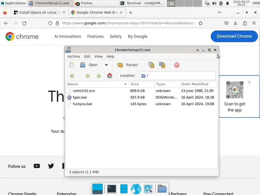
Task: Go to home location in archive
Action: [110, 76]
